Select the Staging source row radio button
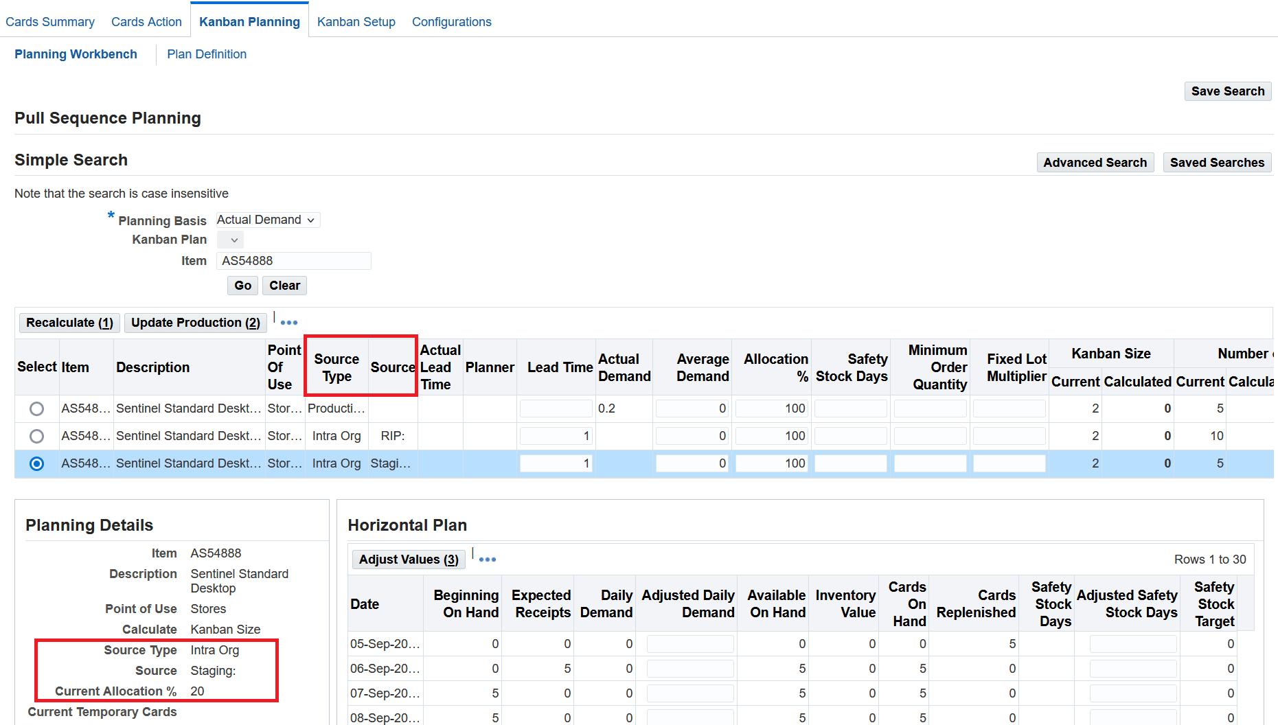Image resolution: width=1278 pixels, height=725 pixels. tap(36, 464)
